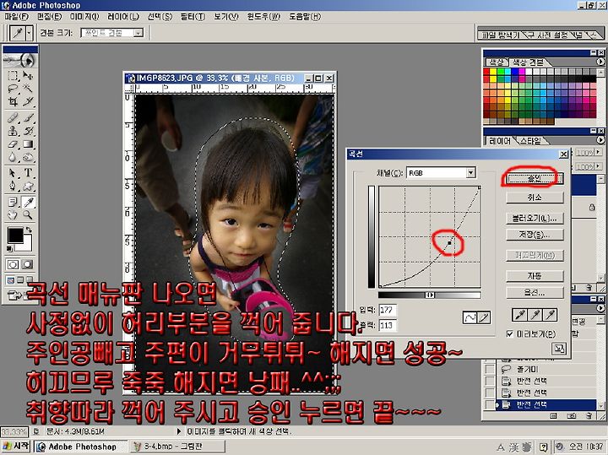Open the swatches palette flyout menu arrow
Screen dimensions: 608x455
(600, 62)
